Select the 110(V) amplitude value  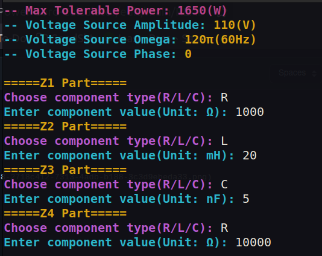tap(235, 25)
